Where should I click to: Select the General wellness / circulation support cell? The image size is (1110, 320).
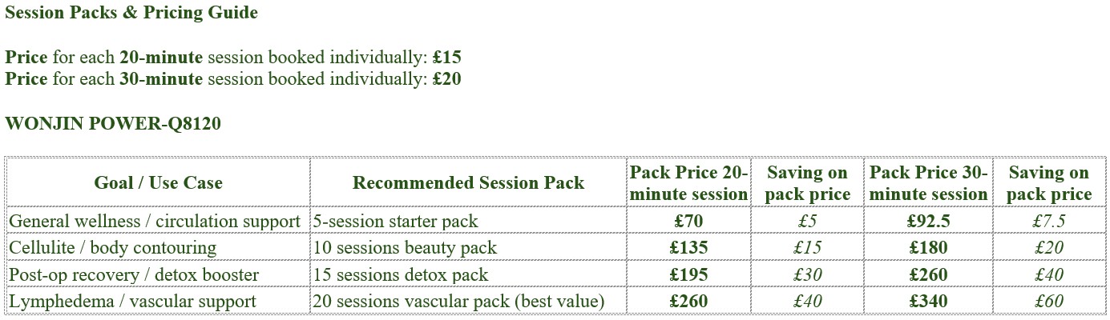click(159, 221)
